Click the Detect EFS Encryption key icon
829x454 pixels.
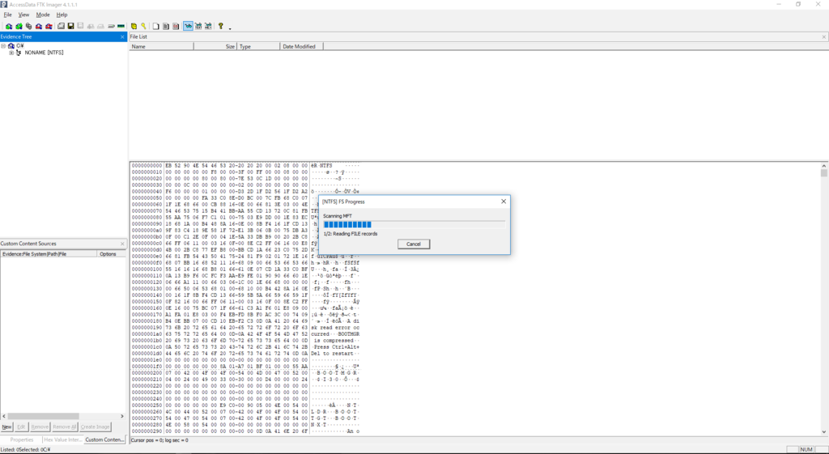coord(143,26)
